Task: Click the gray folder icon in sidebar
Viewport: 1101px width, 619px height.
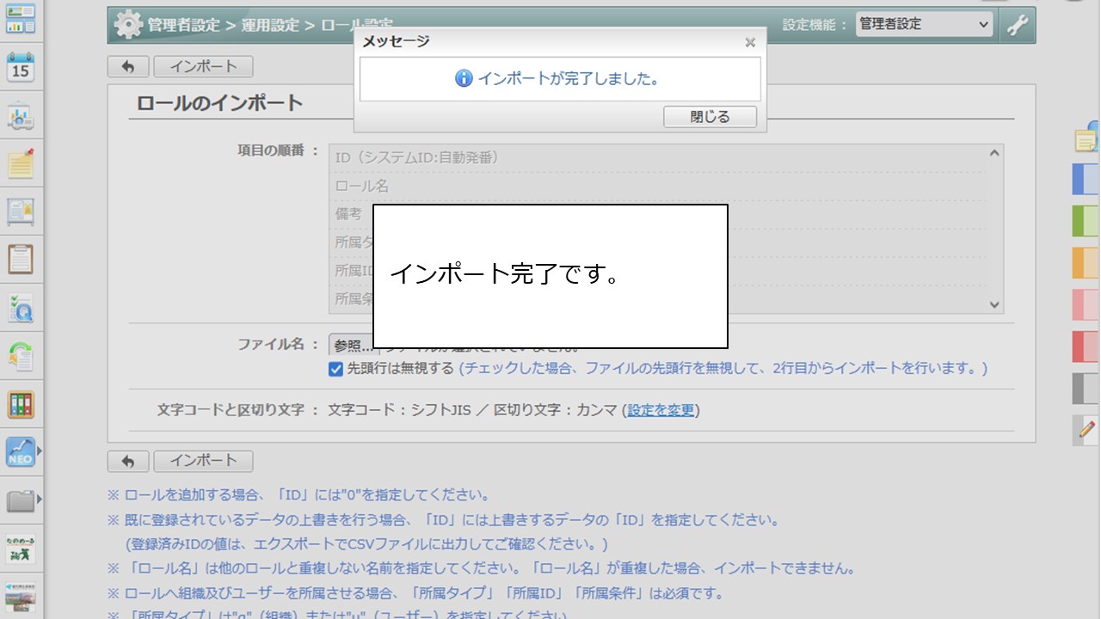Action: pyautogui.click(x=20, y=499)
